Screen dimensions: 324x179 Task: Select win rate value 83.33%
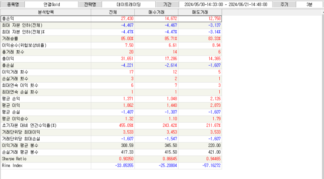pos(215,39)
